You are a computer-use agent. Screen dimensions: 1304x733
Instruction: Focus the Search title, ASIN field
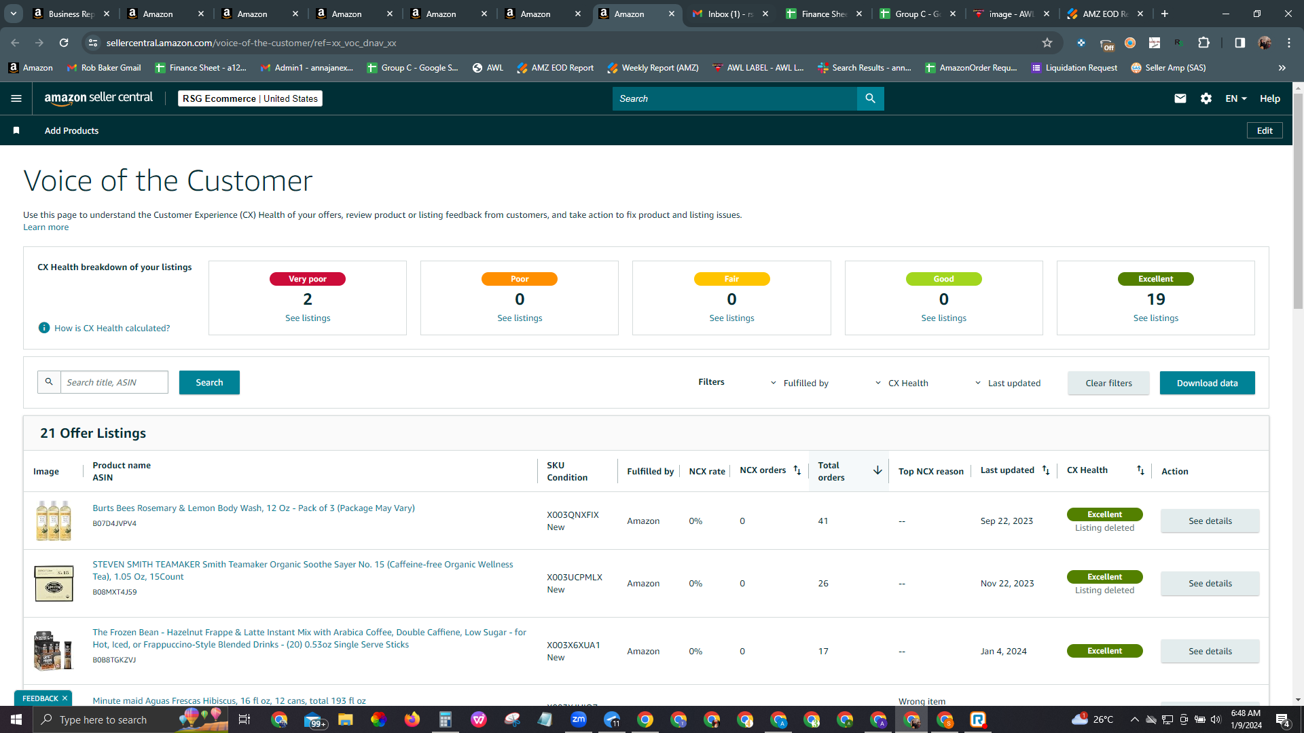tap(114, 382)
